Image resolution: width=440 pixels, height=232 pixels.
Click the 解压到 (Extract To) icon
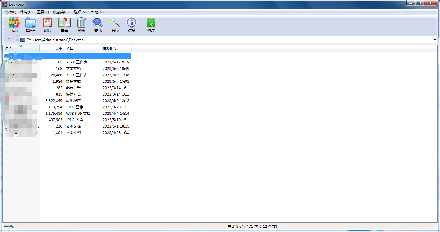pos(31,25)
